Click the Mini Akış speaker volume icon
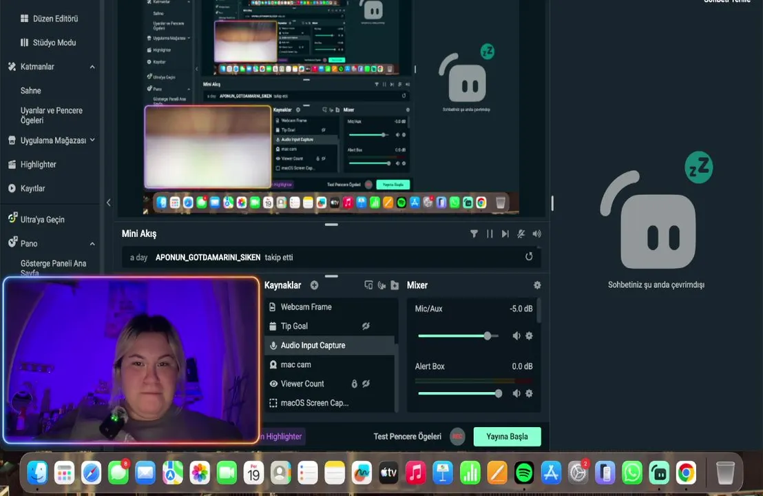The width and height of the screenshot is (763, 496). 536,234
